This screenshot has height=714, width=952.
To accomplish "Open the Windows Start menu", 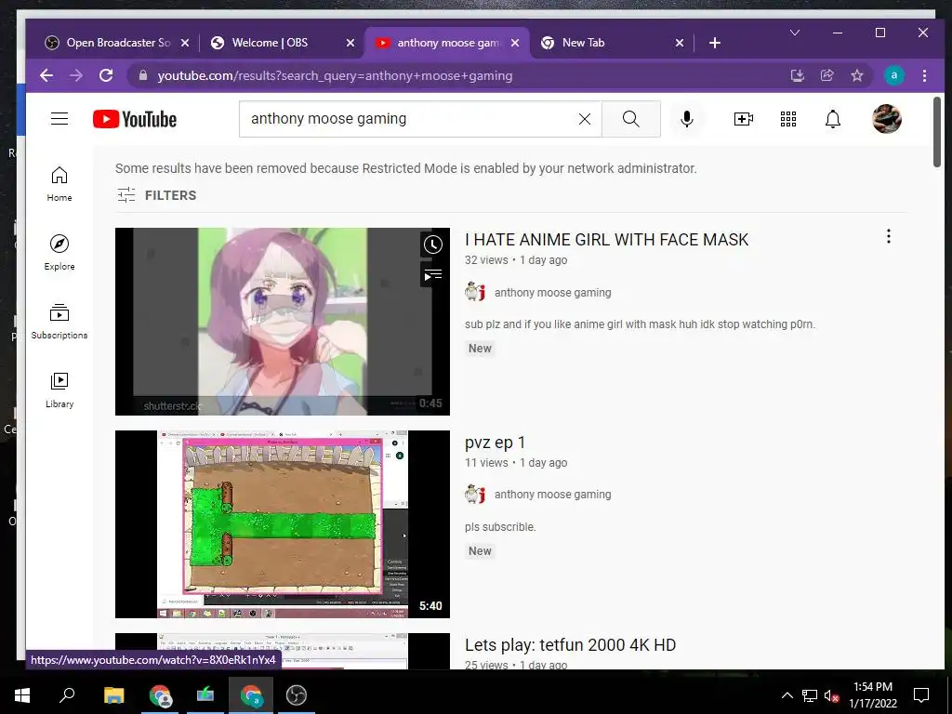I will (22, 695).
